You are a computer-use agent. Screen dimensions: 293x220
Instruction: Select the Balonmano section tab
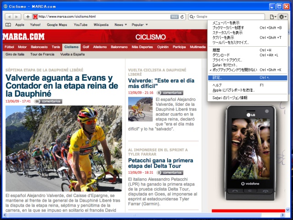(x=119, y=47)
